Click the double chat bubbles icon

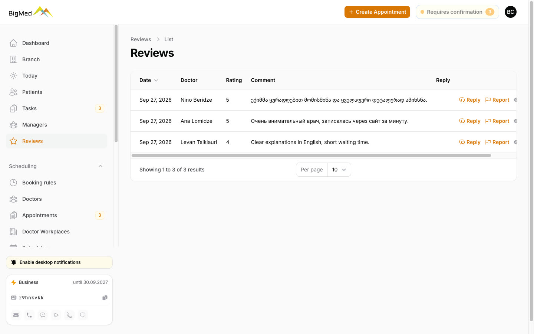point(43,315)
